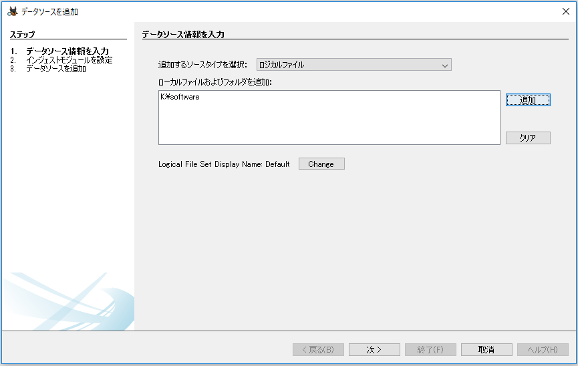The width and height of the screenshot is (578, 366).
Task: Click the Autopsy dog icon in title bar
Action: 12,11
